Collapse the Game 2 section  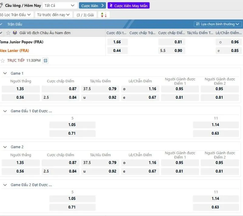[x=5, y=147]
